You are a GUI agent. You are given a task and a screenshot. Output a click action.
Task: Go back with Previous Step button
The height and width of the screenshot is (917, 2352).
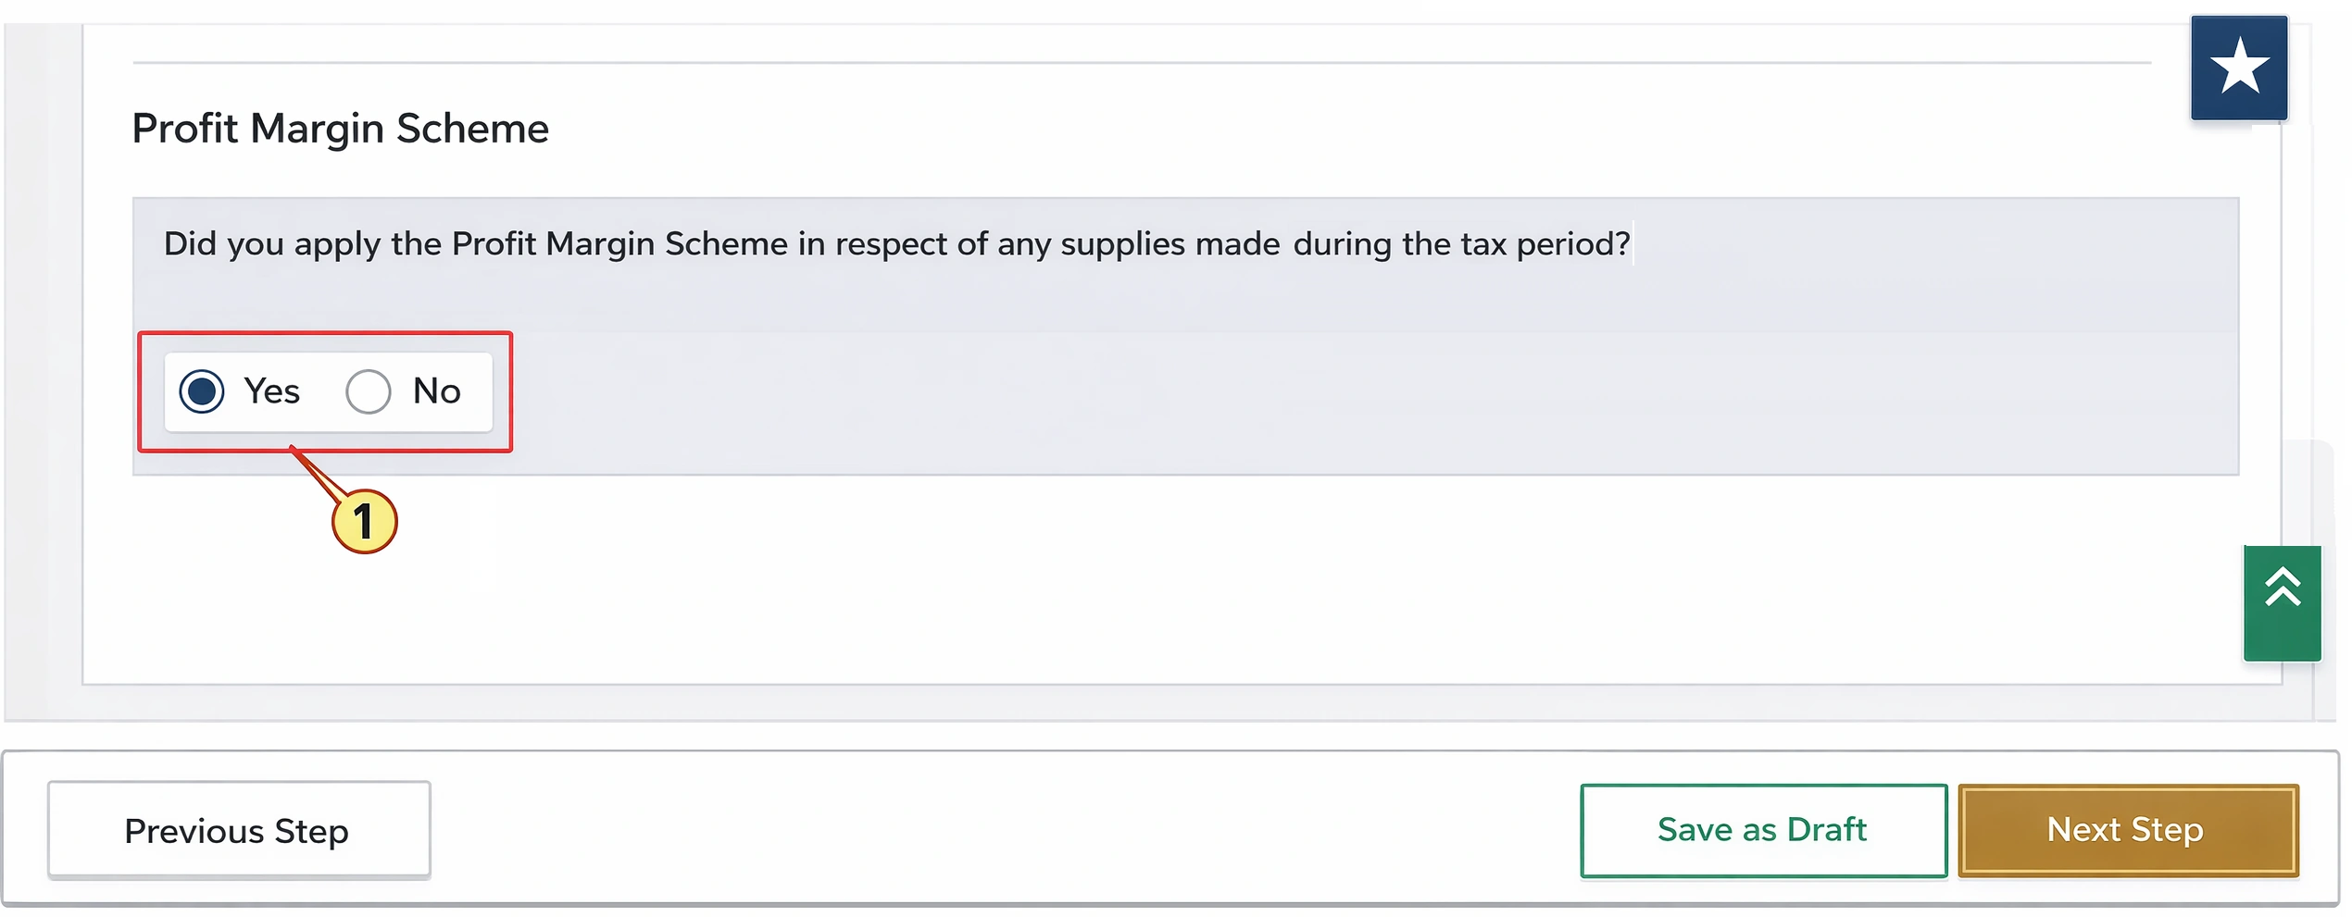pos(238,830)
